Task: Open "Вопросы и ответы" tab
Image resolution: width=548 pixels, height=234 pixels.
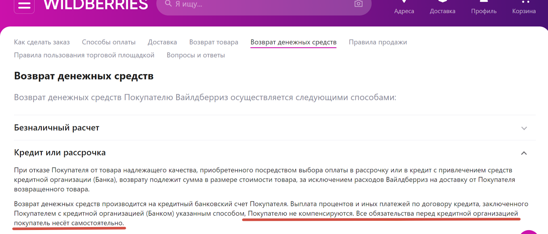Action: tap(196, 55)
